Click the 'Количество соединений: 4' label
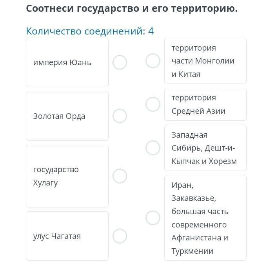256x280 pixels. point(90,31)
